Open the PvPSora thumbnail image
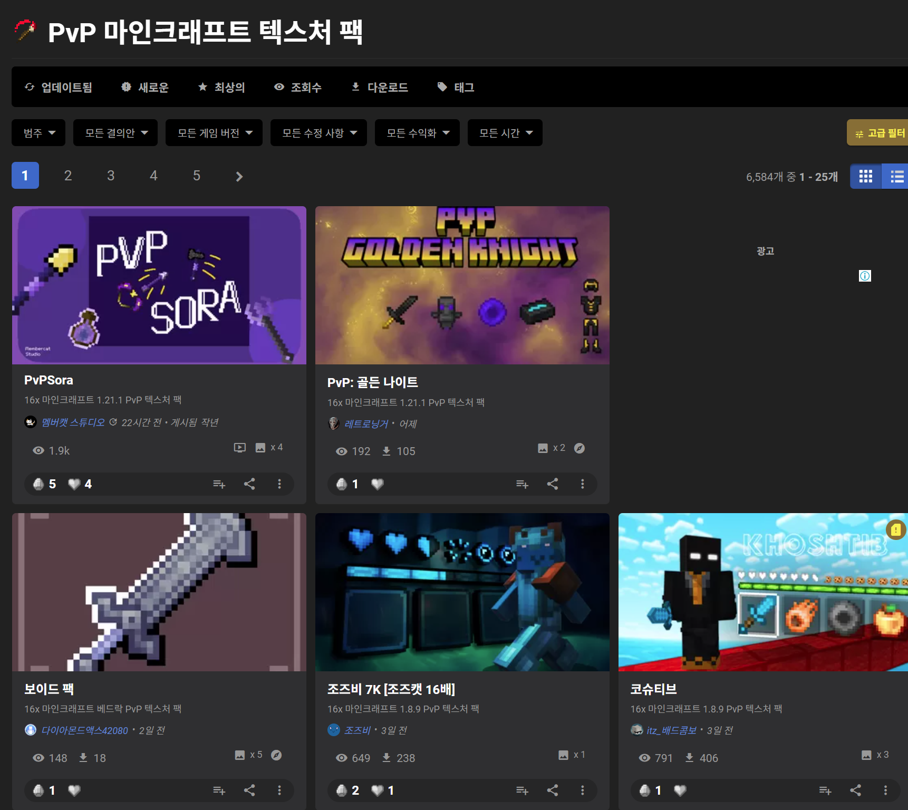 pos(159,285)
